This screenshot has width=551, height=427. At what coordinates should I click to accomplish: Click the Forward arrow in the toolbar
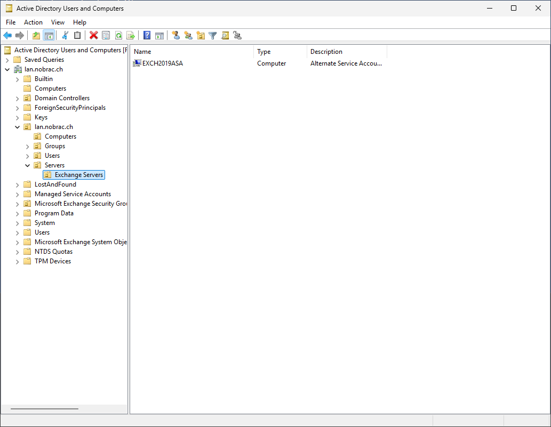tap(20, 36)
